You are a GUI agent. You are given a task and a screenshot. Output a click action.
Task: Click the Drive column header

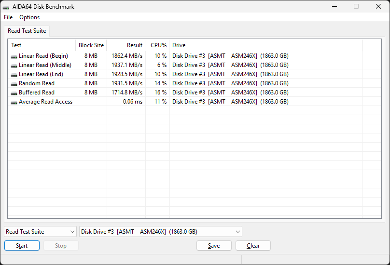tap(179, 45)
